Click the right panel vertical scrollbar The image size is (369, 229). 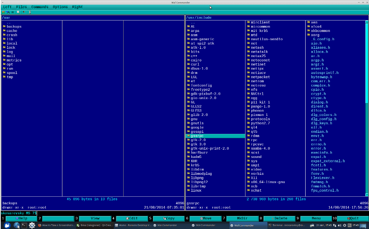(367, 108)
